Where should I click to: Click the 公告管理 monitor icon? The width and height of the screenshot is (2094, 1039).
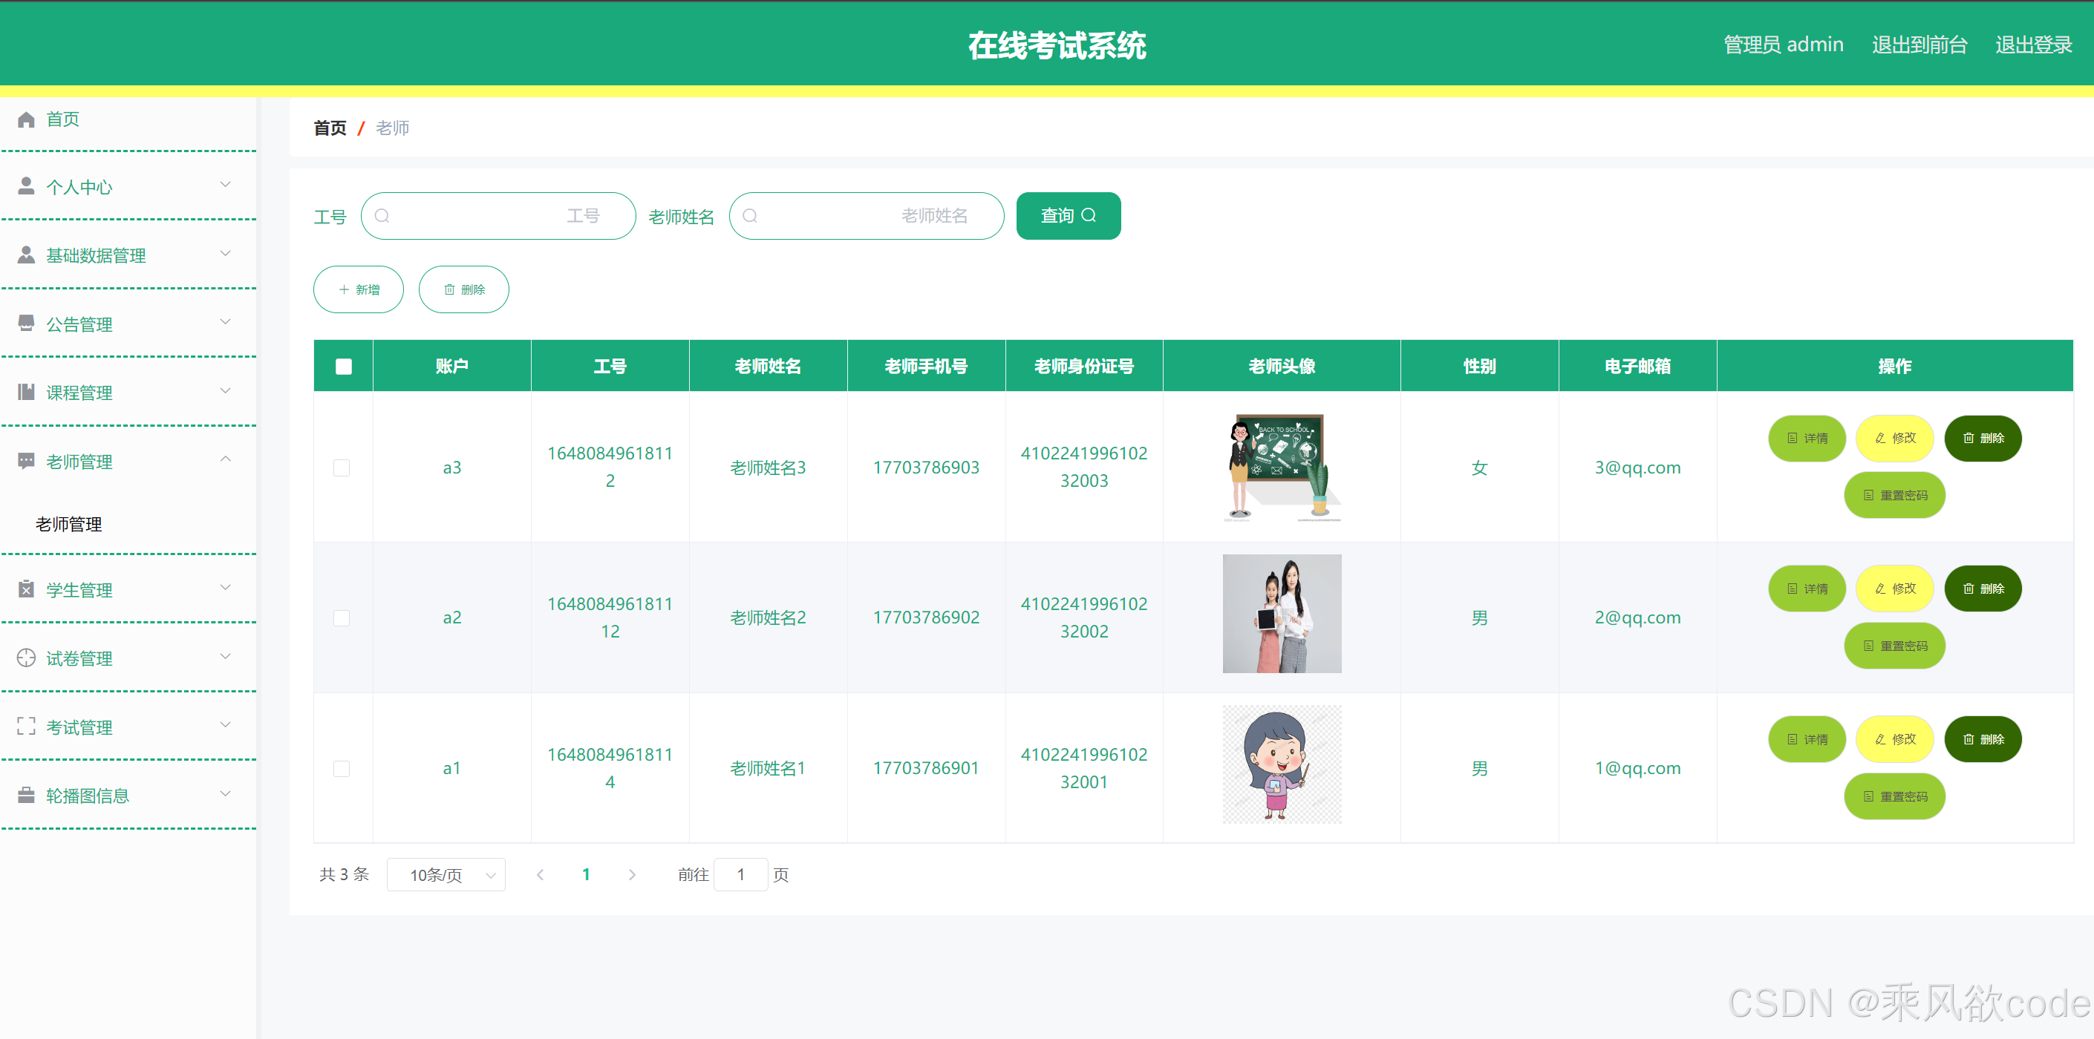(x=26, y=324)
